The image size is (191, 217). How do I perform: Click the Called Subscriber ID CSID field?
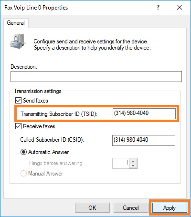point(144,140)
